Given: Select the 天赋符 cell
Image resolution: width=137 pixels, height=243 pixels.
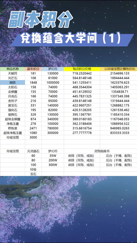Looking at the screenshot, I should click(x=13, y=74).
